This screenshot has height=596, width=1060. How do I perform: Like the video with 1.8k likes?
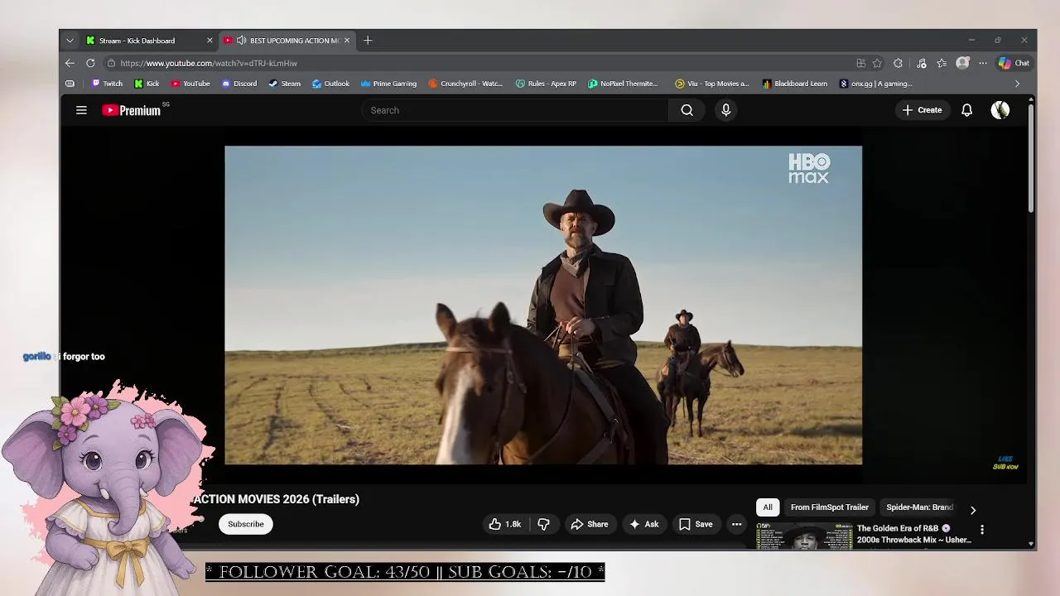click(x=504, y=524)
